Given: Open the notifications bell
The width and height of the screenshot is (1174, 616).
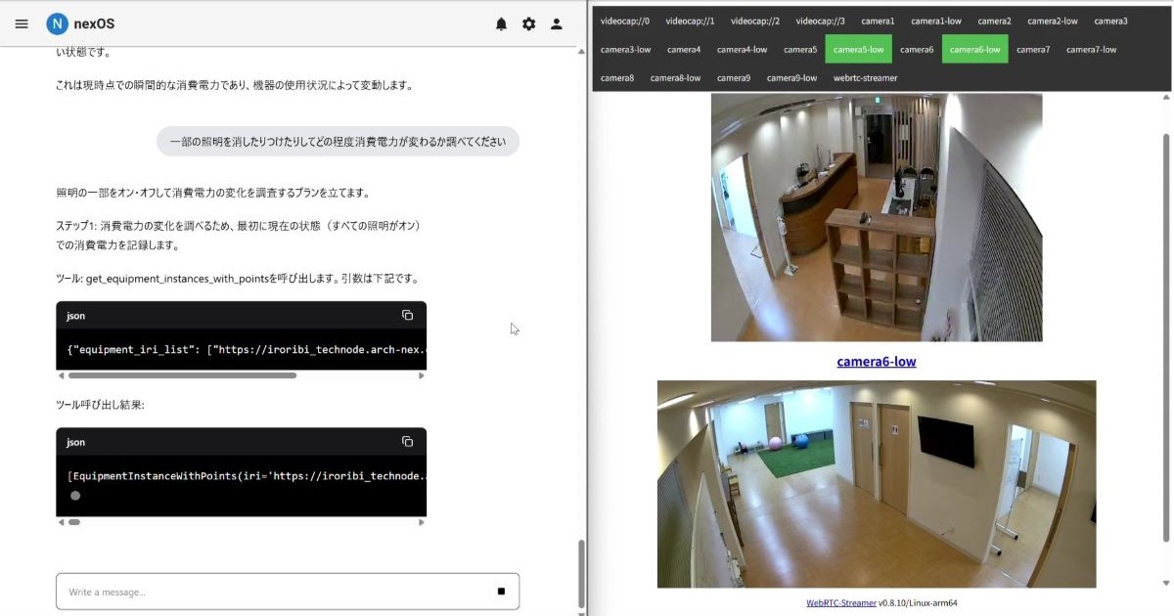Looking at the screenshot, I should [x=502, y=23].
